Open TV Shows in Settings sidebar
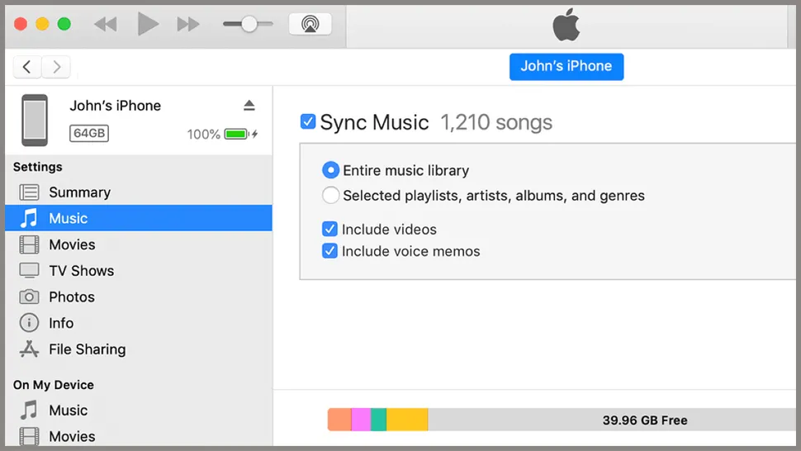The height and width of the screenshot is (451, 801). pos(81,271)
